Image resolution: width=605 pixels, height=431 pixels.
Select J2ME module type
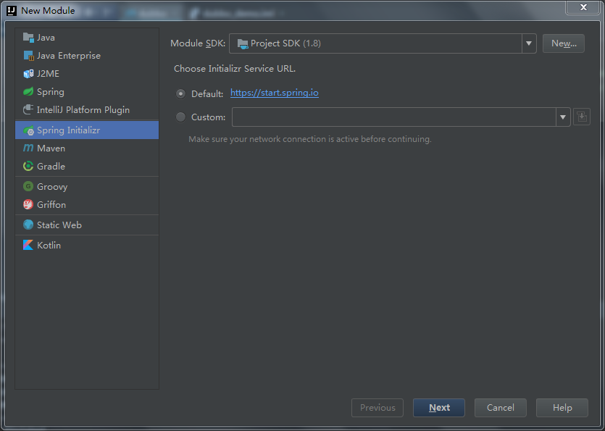point(87,74)
